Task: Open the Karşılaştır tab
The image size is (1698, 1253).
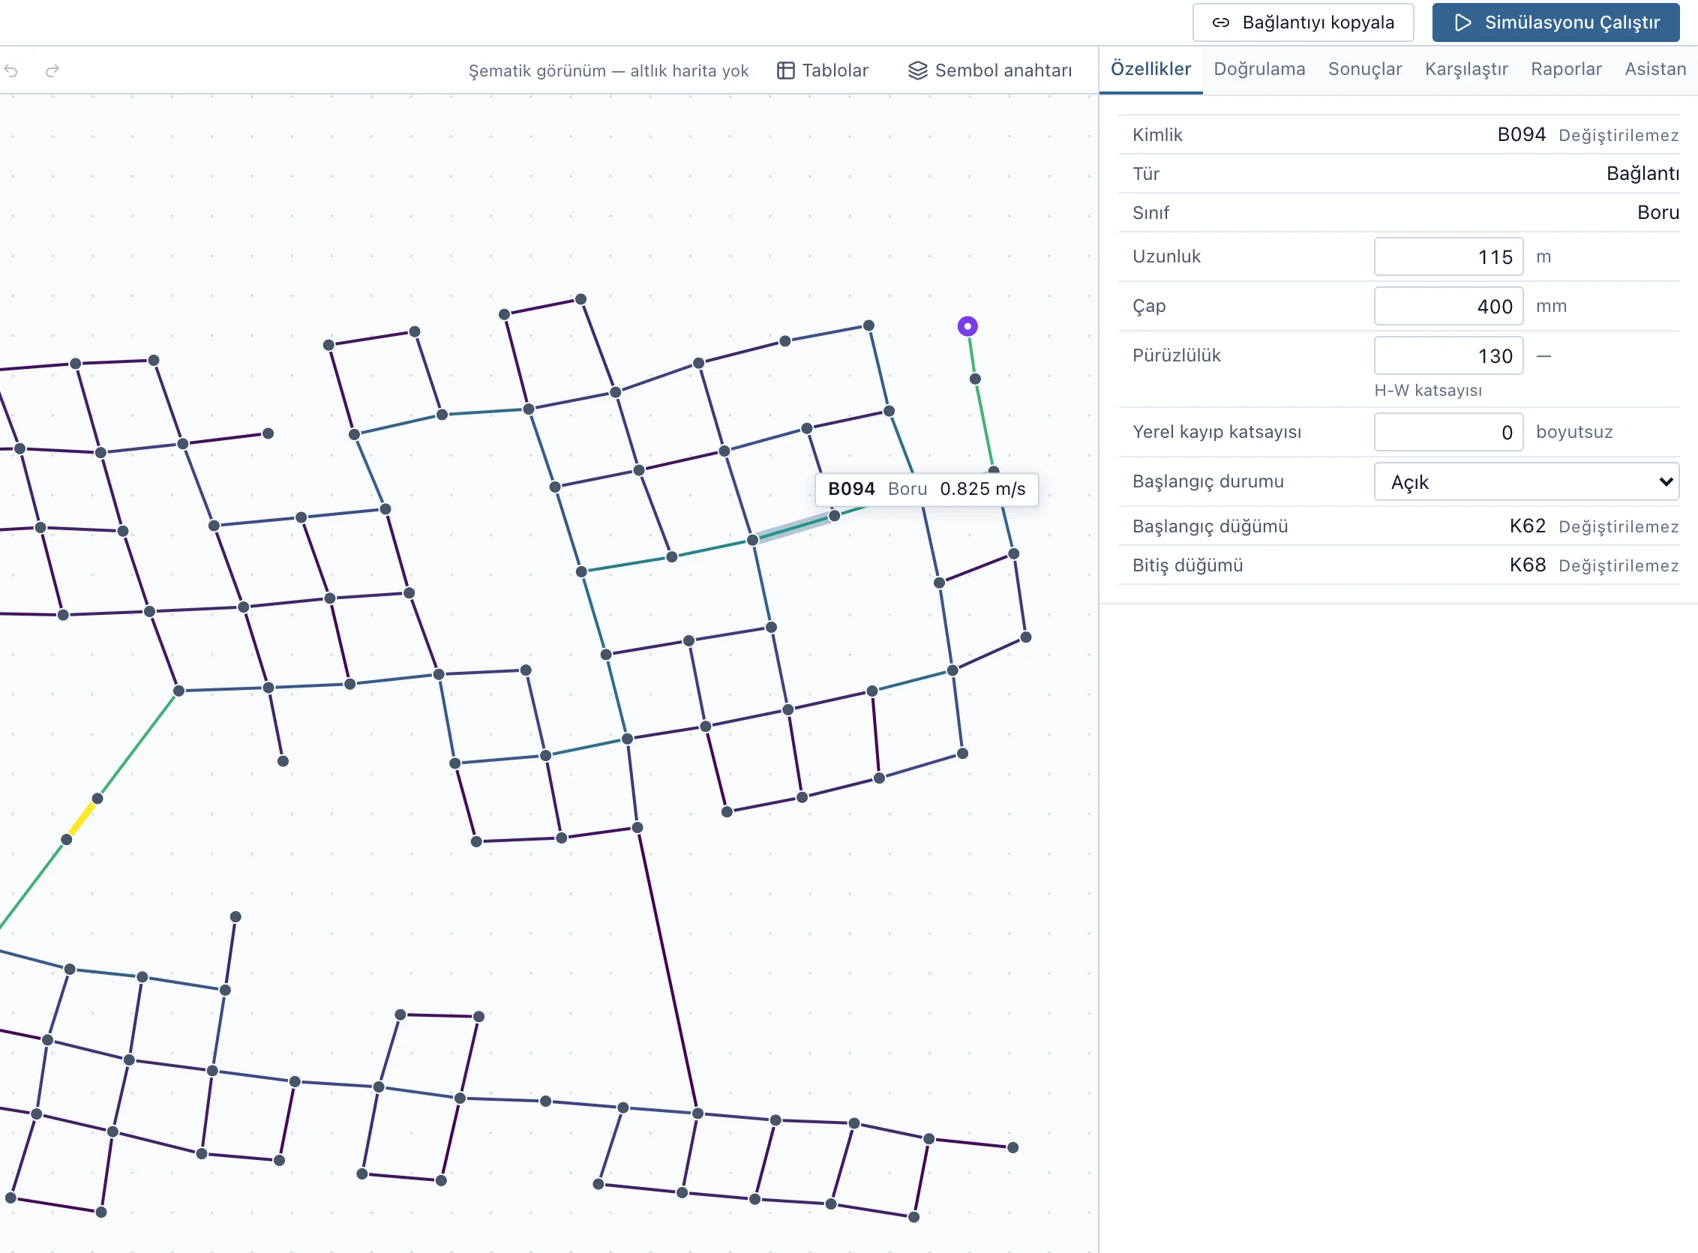Action: pos(1465,69)
